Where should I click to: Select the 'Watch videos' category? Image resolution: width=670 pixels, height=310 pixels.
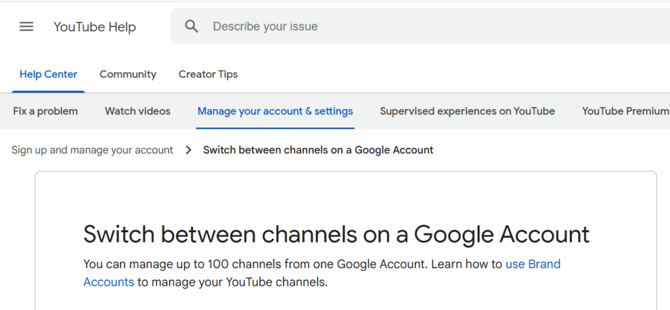(x=137, y=111)
